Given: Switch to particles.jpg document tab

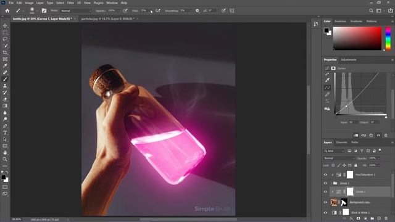Looking at the screenshot, I should tap(108, 18).
